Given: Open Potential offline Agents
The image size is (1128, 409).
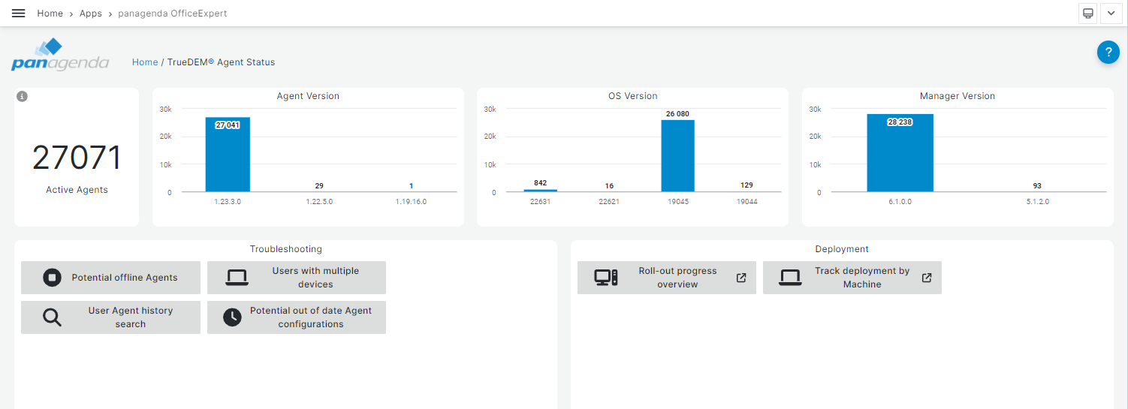Looking at the screenshot, I should 110,278.
